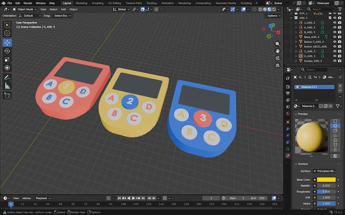Select the Annotate pencil tool
The height and width of the screenshot is (215, 345).
point(7,77)
